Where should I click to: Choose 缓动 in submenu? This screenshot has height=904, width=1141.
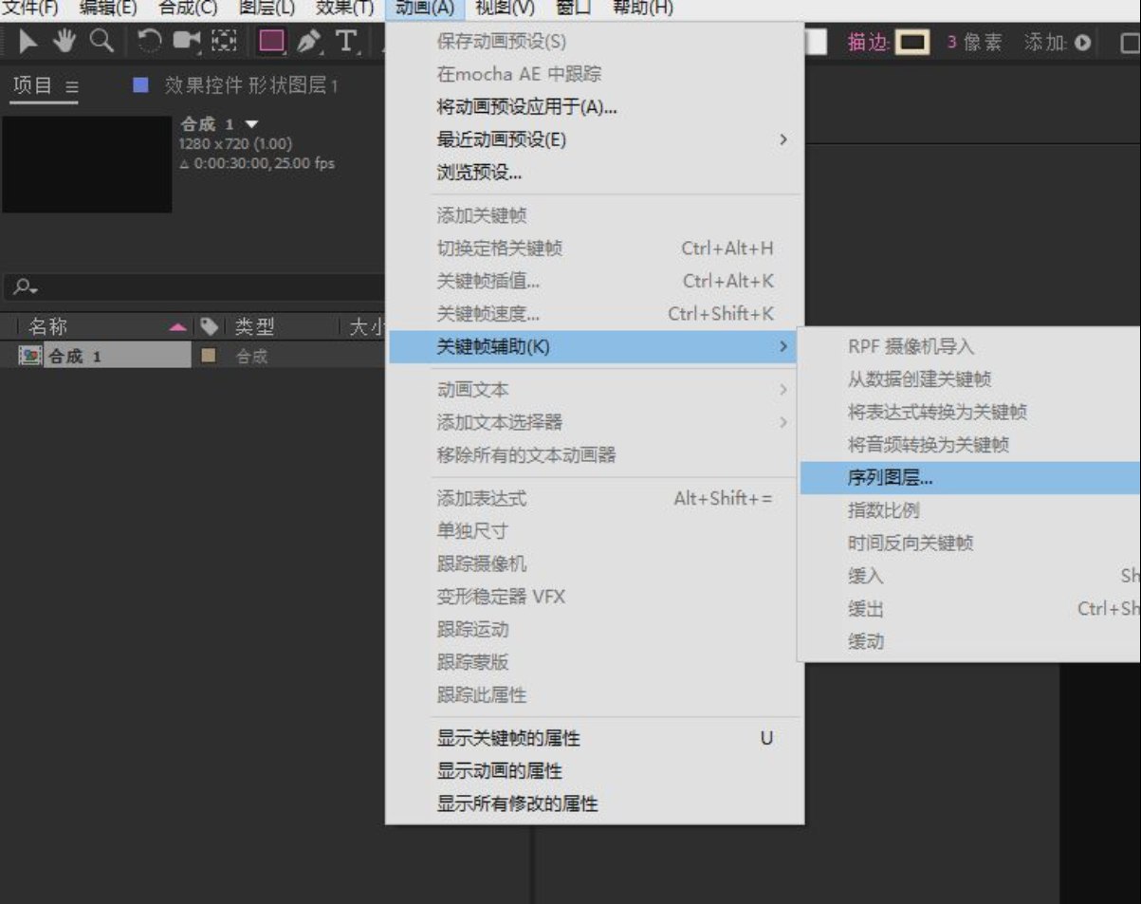tap(970, 641)
